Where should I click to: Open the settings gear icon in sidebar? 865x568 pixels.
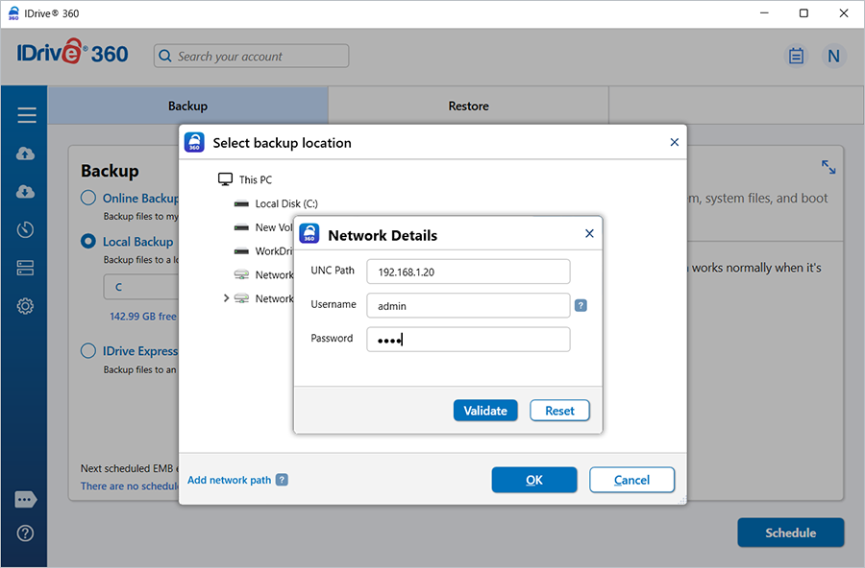pyautogui.click(x=26, y=306)
